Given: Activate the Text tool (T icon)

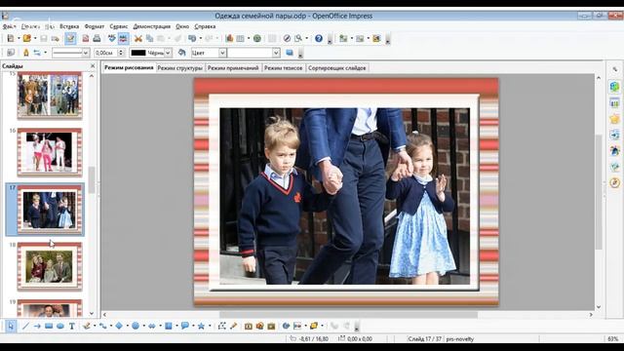Looking at the screenshot, I should tap(71, 326).
